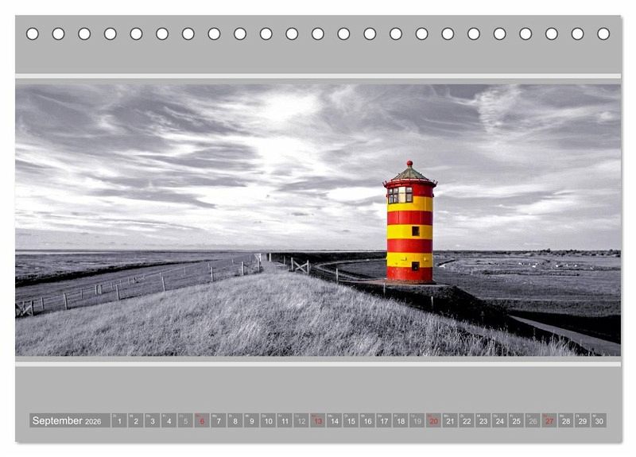Select the faded day 26 cell
636x457 pixels.
533,420
